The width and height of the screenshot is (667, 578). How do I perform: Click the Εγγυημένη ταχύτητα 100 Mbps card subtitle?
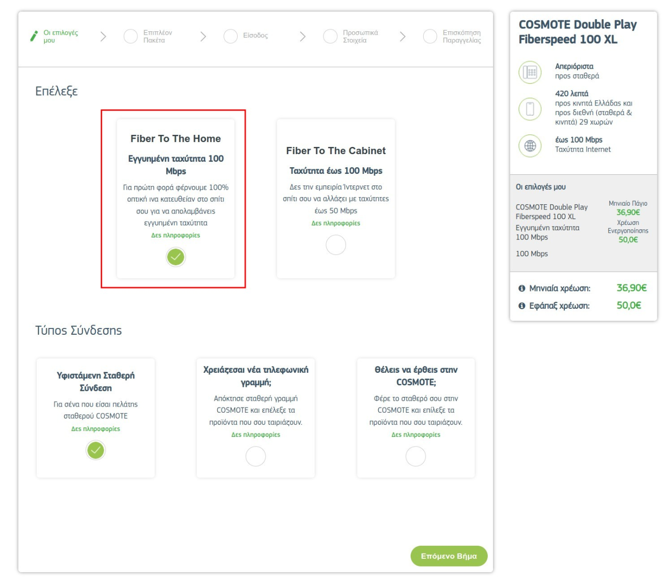pyautogui.click(x=175, y=165)
